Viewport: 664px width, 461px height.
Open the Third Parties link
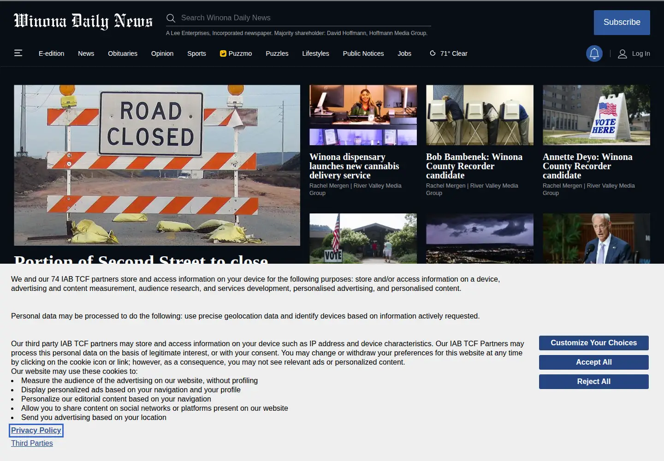tap(32, 443)
